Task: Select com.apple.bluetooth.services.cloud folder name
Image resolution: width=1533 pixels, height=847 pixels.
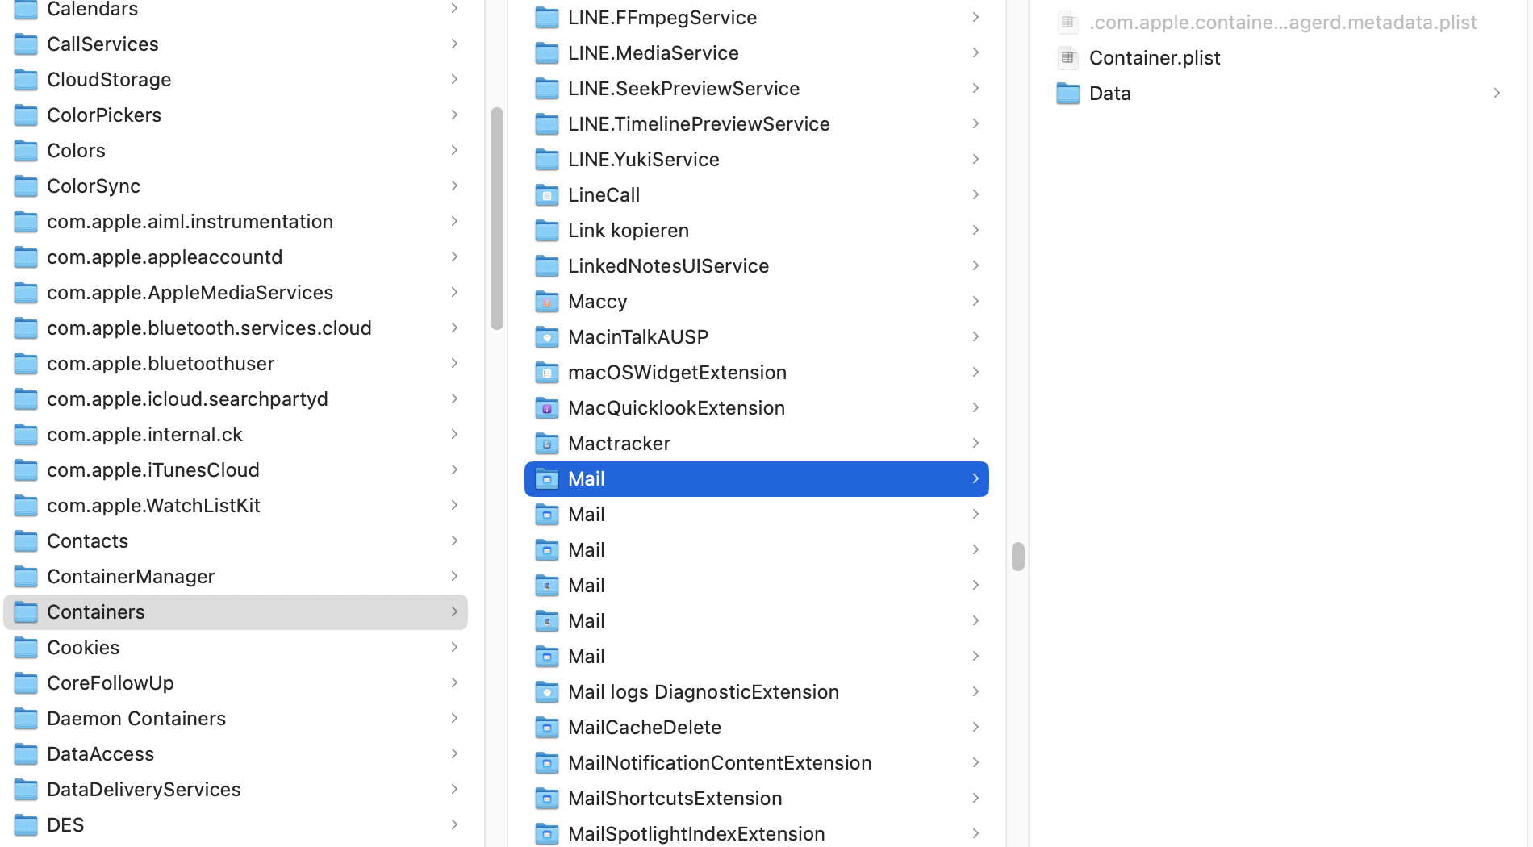Action: 210,328
